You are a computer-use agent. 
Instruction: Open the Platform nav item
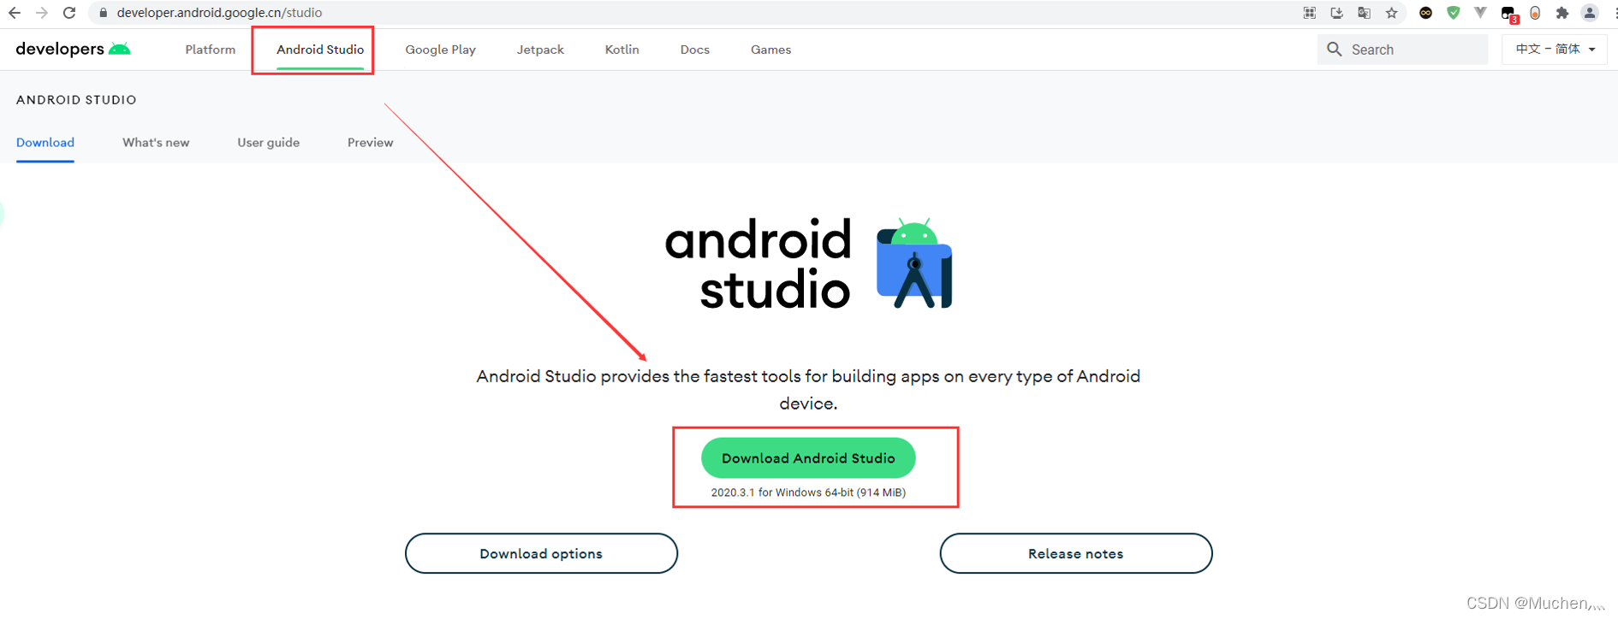click(210, 50)
